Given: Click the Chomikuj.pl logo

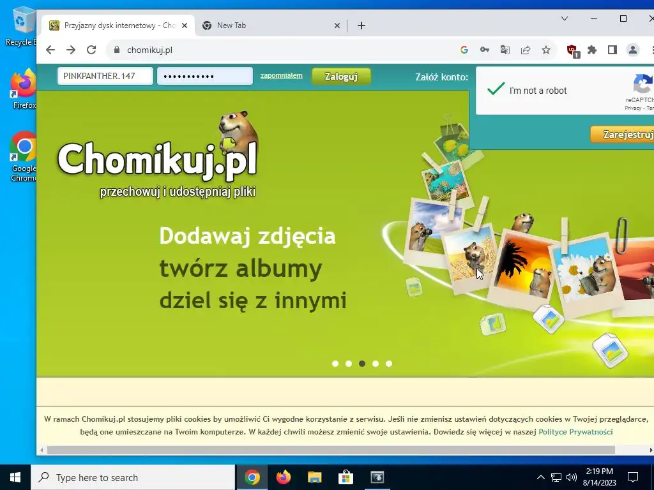Looking at the screenshot, I should tap(158, 155).
